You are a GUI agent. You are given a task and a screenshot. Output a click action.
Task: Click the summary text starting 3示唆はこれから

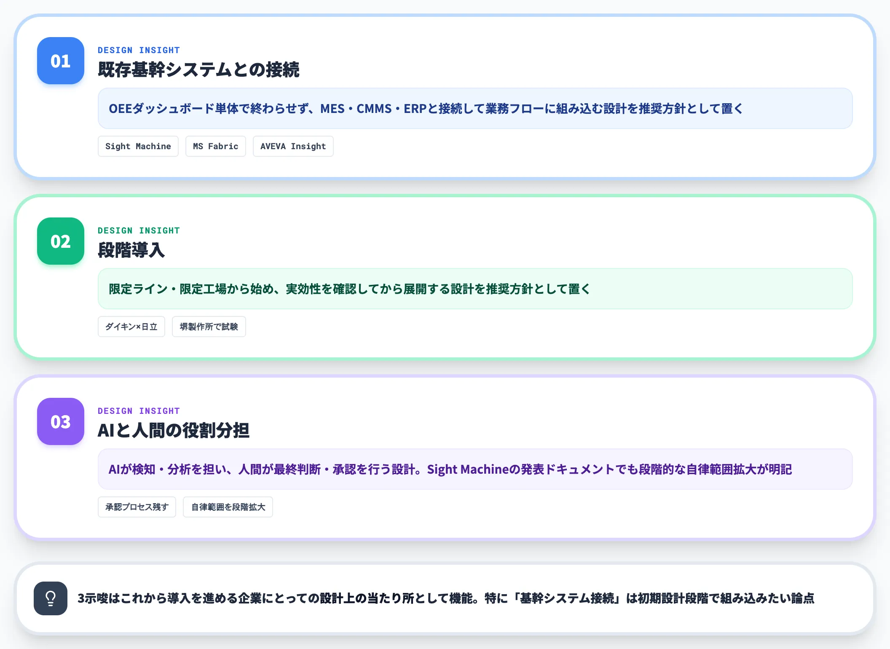(x=446, y=598)
